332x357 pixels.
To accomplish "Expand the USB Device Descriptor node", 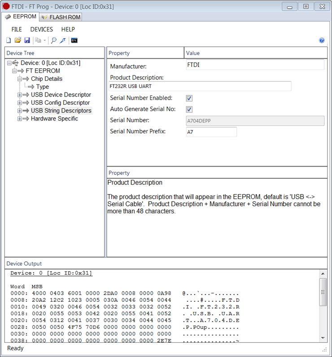I will [x=20, y=95].
